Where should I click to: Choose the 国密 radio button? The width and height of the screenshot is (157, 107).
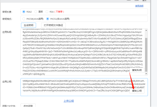click(x=36, y=12)
